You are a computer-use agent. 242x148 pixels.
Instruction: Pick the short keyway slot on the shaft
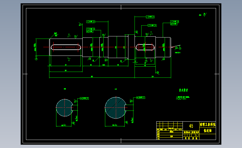(145, 47)
